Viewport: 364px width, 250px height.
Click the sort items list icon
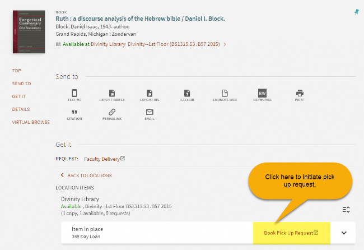(346, 210)
